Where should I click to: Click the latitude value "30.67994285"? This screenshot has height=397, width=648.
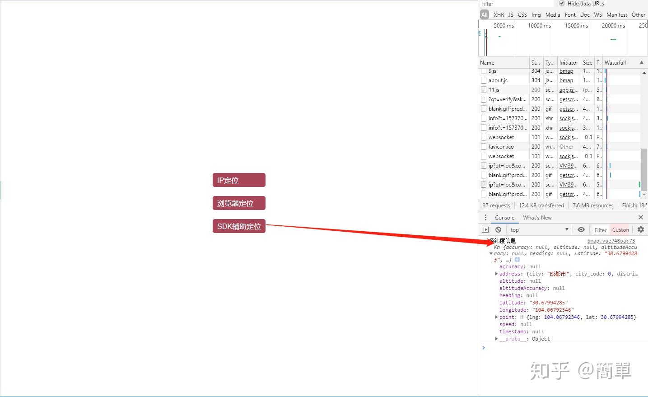[x=548, y=303]
